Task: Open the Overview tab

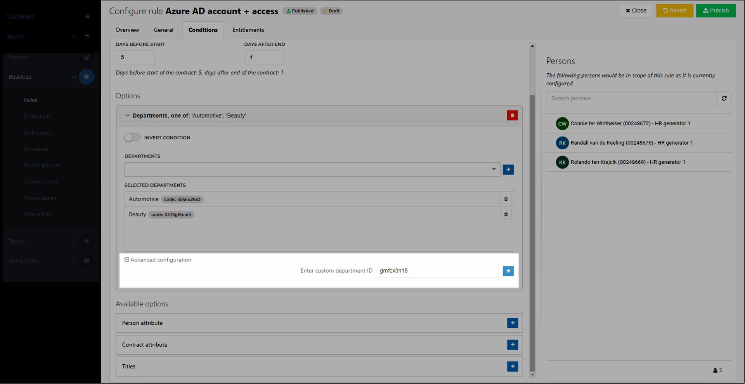Action: click(127, 30)
